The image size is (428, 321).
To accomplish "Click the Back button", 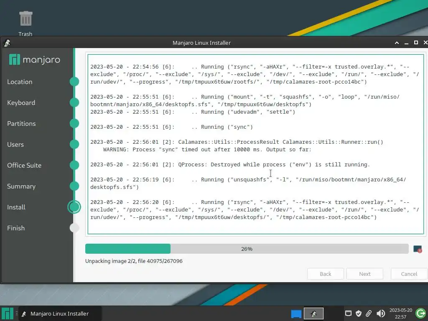I will (325, 274).
